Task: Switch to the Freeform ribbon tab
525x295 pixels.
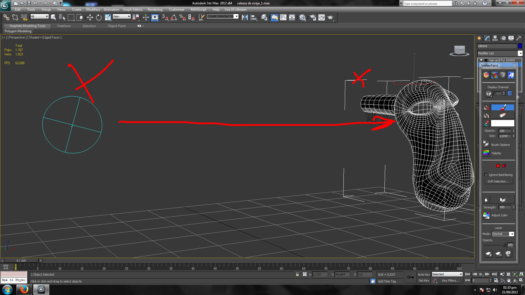Action: [x=64, y=26]
